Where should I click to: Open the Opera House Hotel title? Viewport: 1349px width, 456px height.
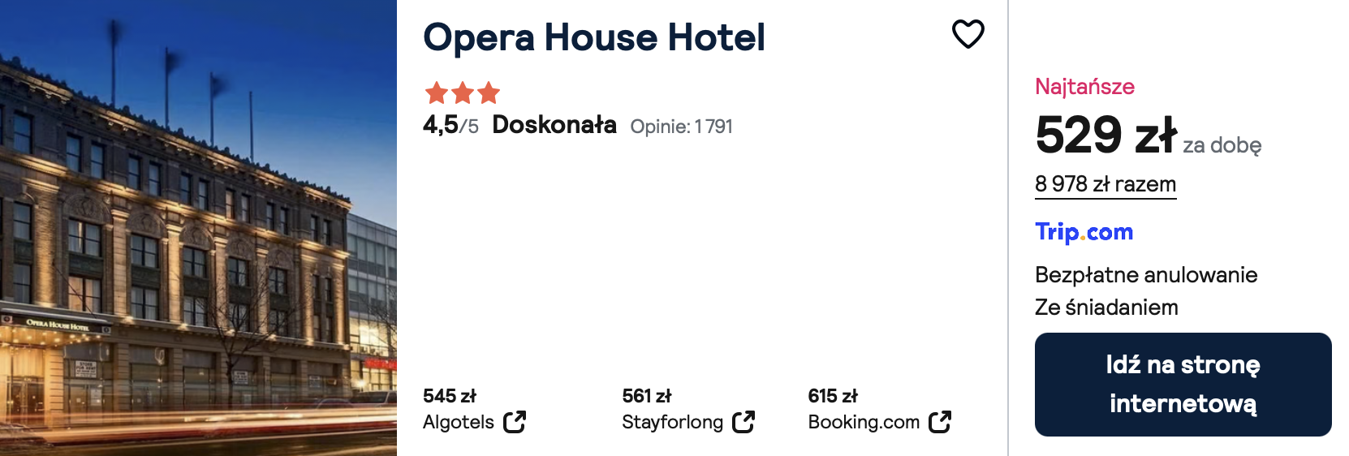tap(594, 37)
